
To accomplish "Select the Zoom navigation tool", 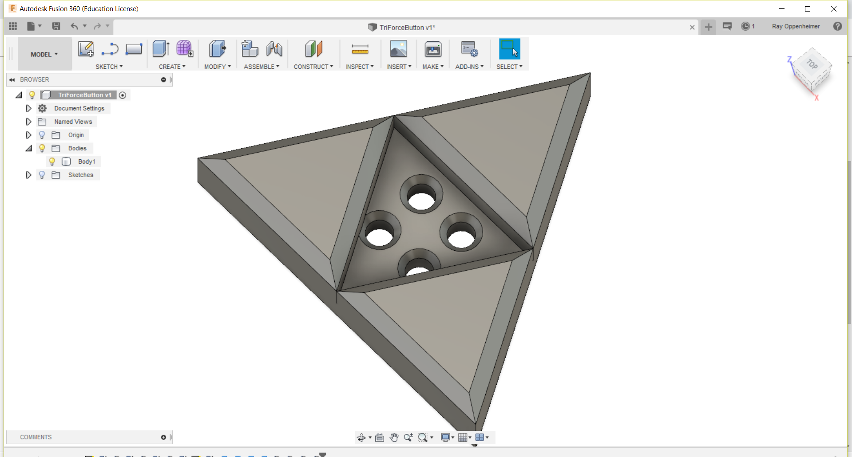I will [x=408, y=437].
